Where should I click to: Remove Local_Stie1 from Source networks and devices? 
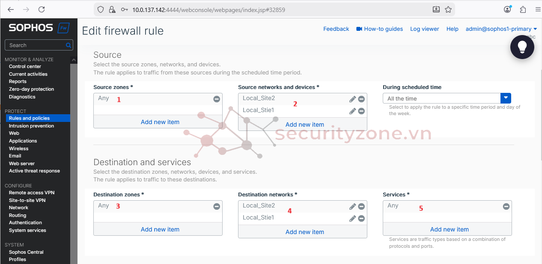click(361, 111)
